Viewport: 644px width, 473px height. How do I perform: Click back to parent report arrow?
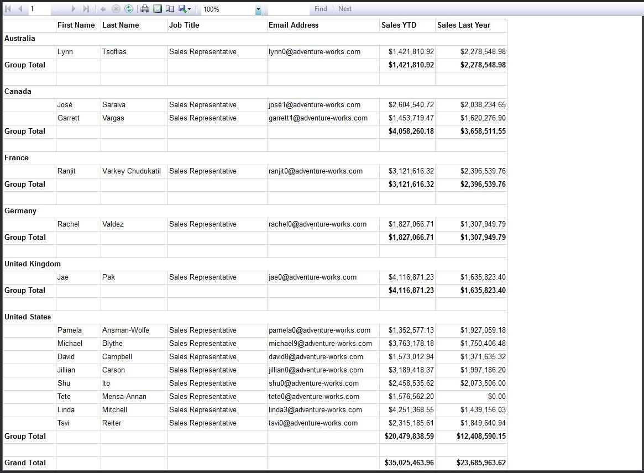click(103, 9)
